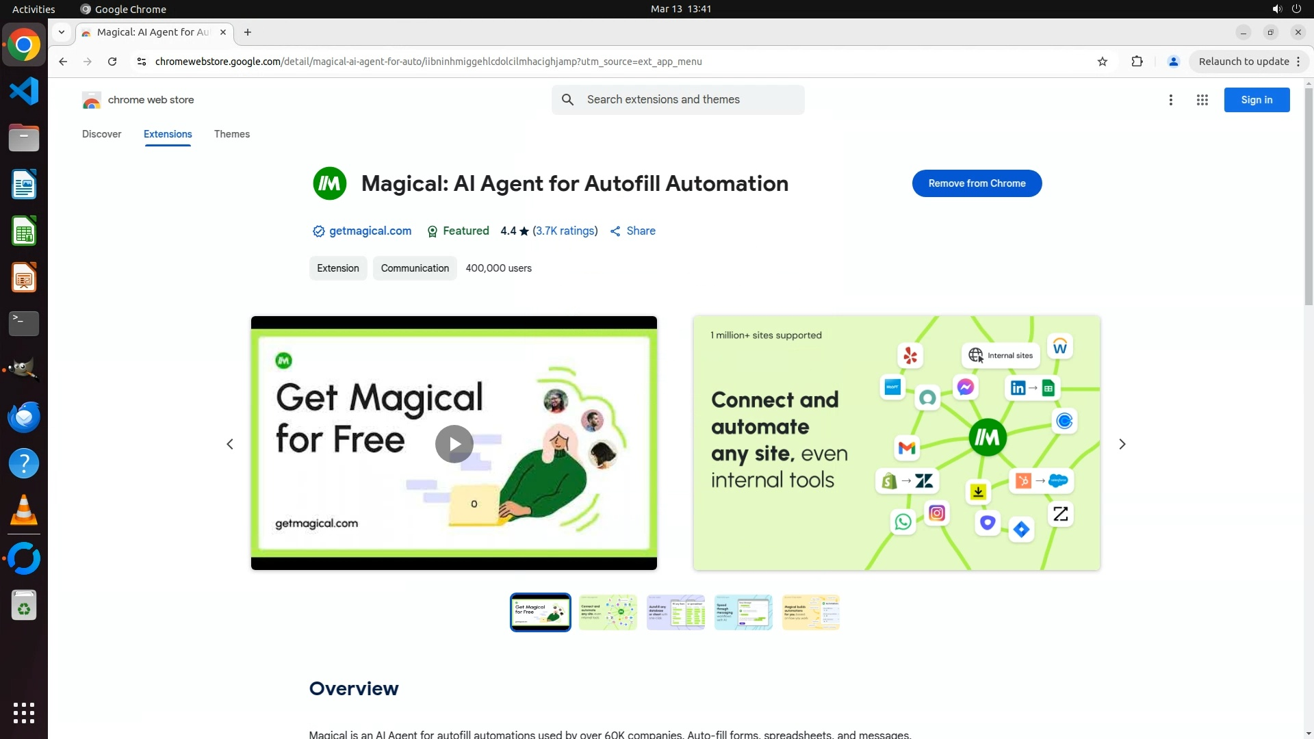Open the getmagical.com publisher link

tap(370, 231)
